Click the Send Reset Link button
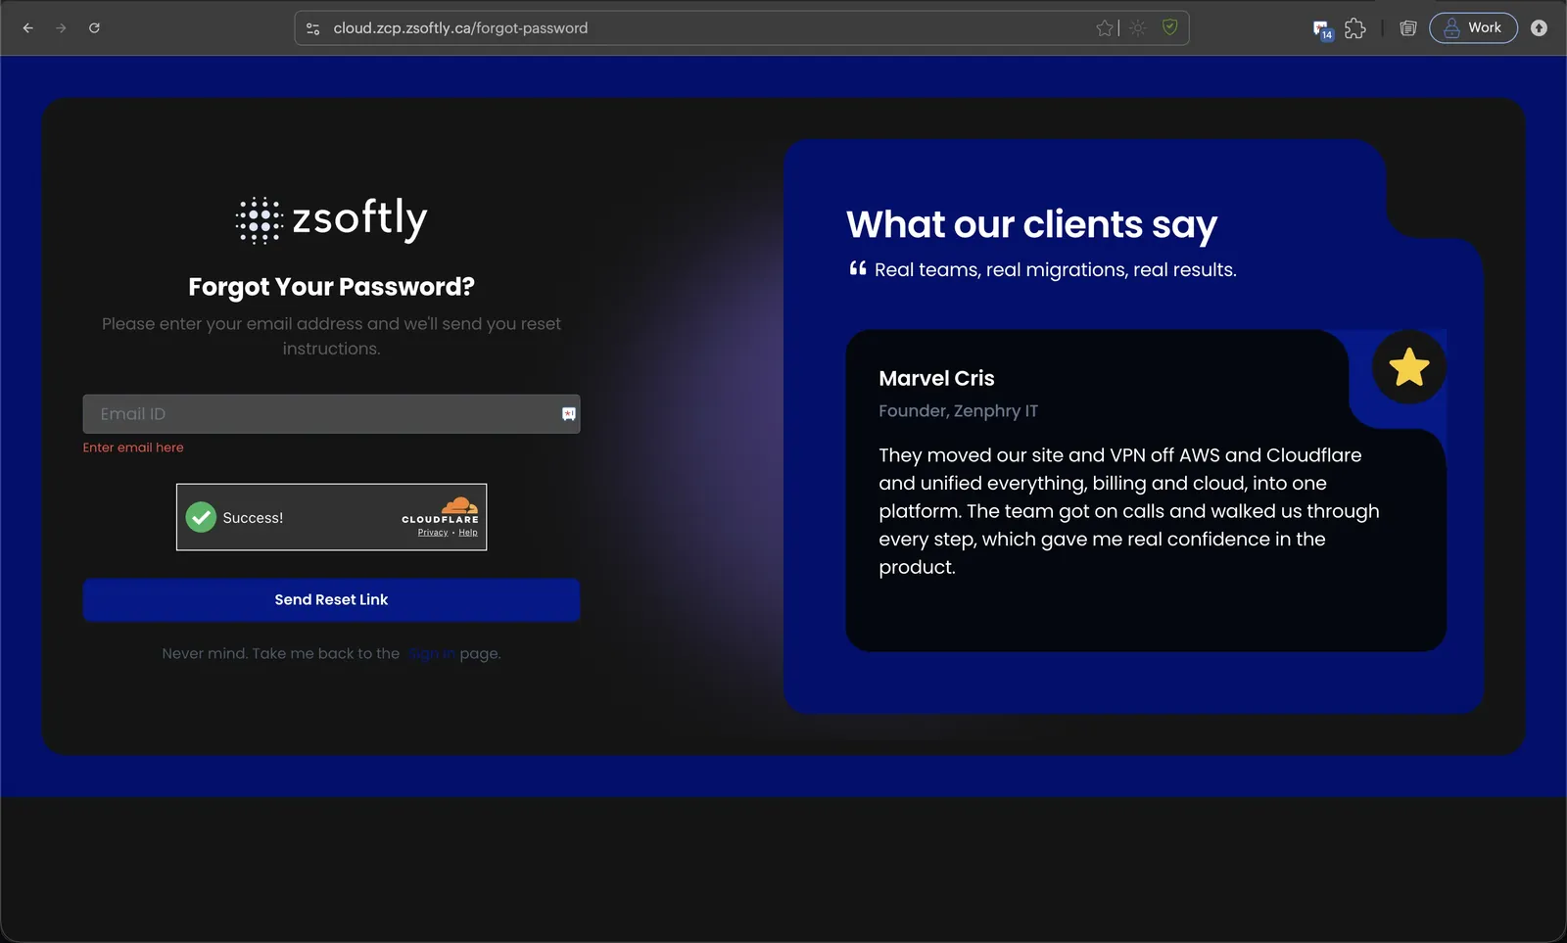 [331, 599]
